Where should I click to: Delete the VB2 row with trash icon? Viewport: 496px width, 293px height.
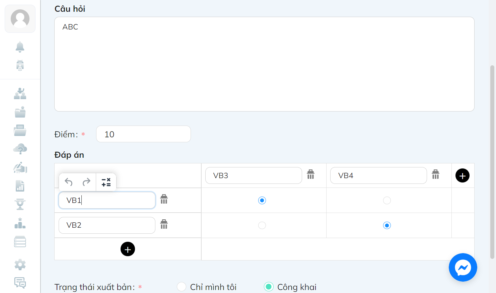pyautogui.click(x=164, y=224)
